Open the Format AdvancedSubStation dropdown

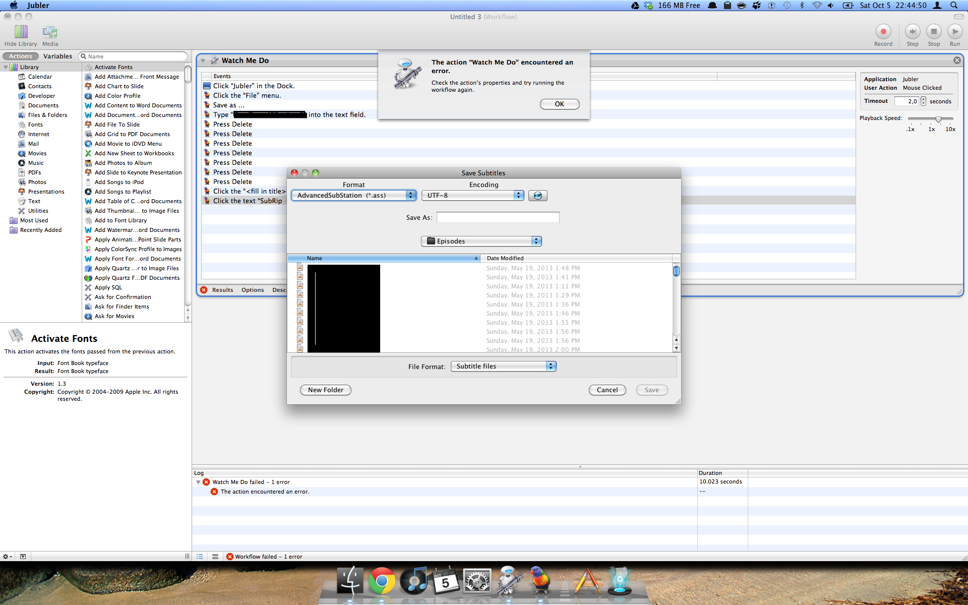(x=354, y=196)
